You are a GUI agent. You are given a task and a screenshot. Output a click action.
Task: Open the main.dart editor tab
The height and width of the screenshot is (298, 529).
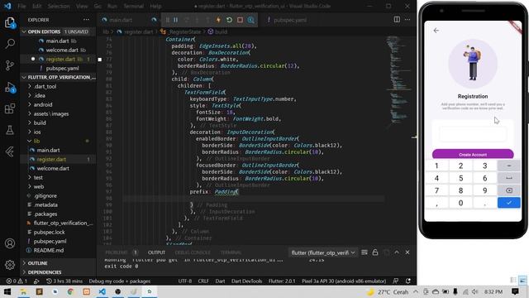click(120, 20)
